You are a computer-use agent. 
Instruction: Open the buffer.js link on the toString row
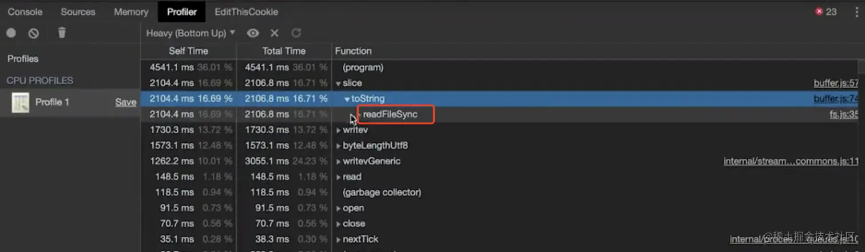tap(836, 99)
